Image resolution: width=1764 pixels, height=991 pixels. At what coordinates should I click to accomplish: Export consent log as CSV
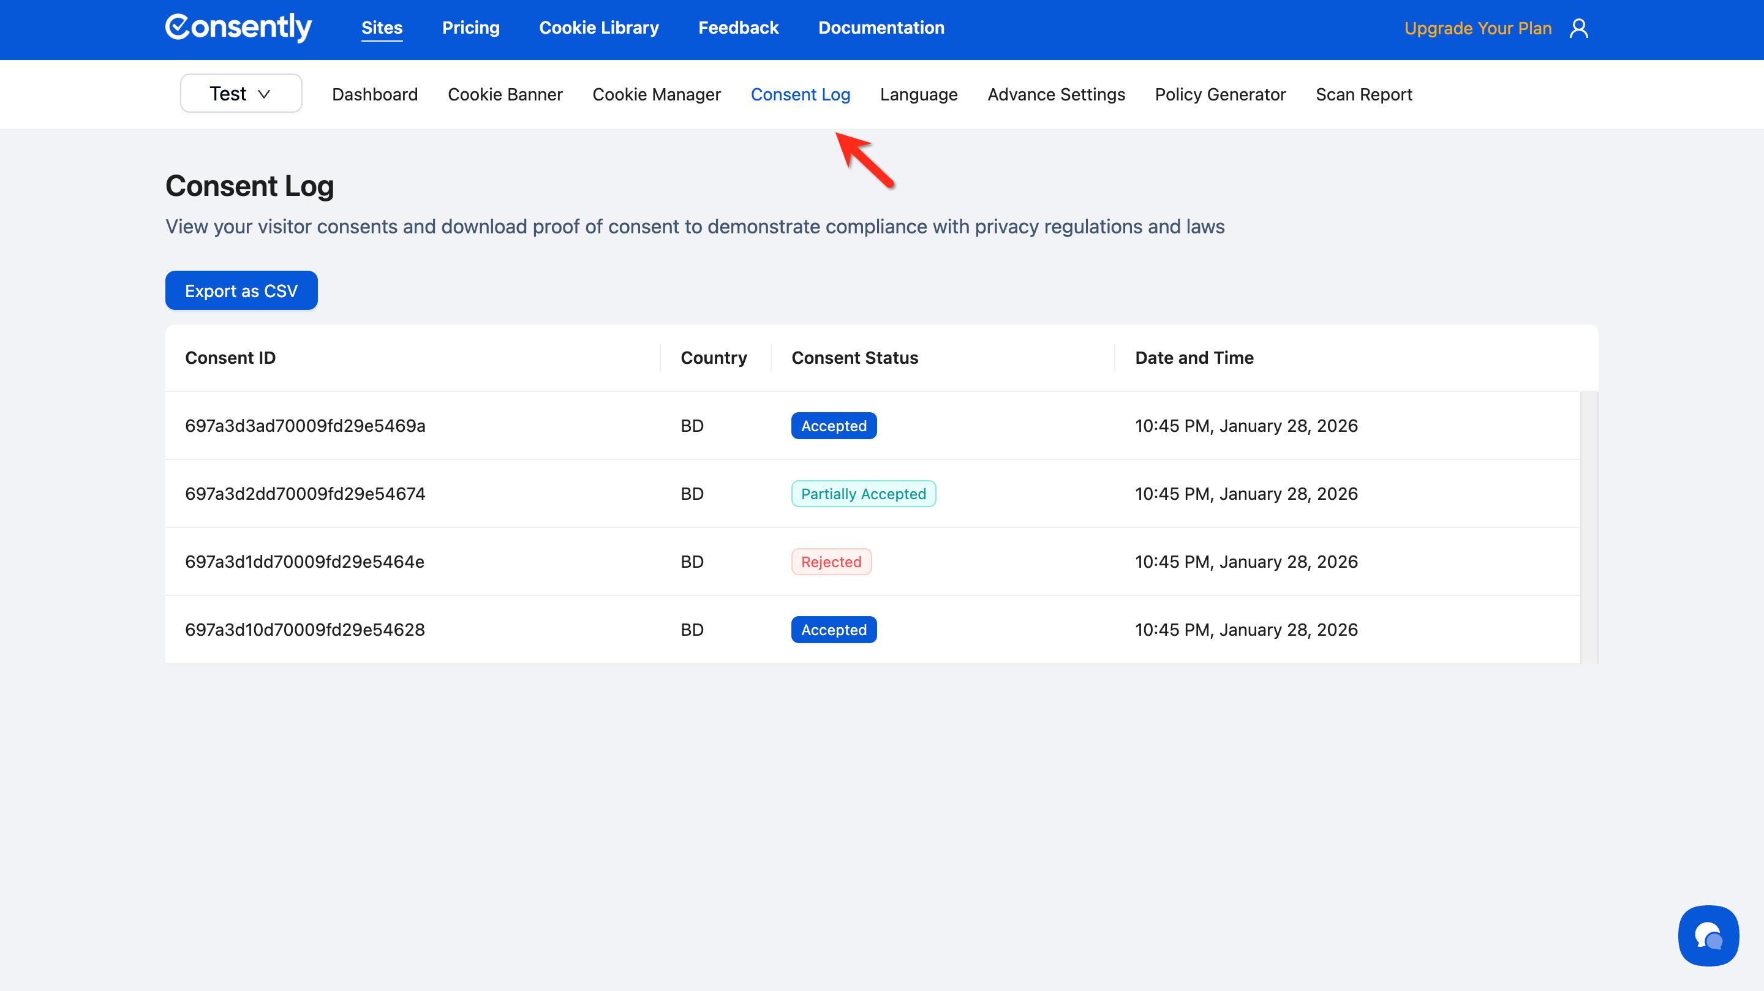click(241, 290)
